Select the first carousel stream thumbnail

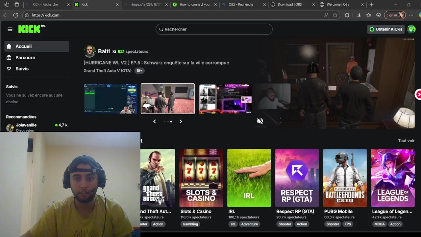point(110,99)
